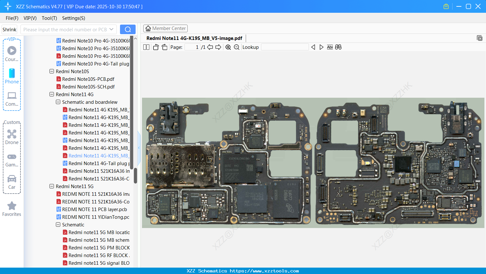This screenshot has height=274, width=486.
Task: Rotate the PDF page clockwise
Action: [x=164, y=47]
